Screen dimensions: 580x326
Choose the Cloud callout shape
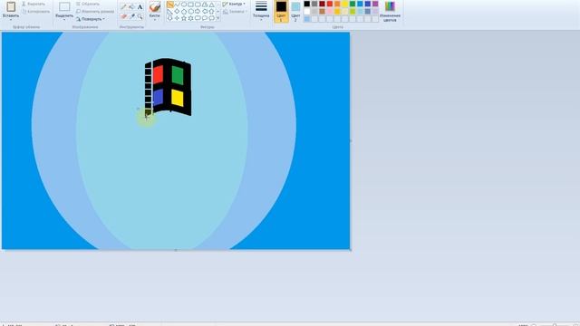211,18
